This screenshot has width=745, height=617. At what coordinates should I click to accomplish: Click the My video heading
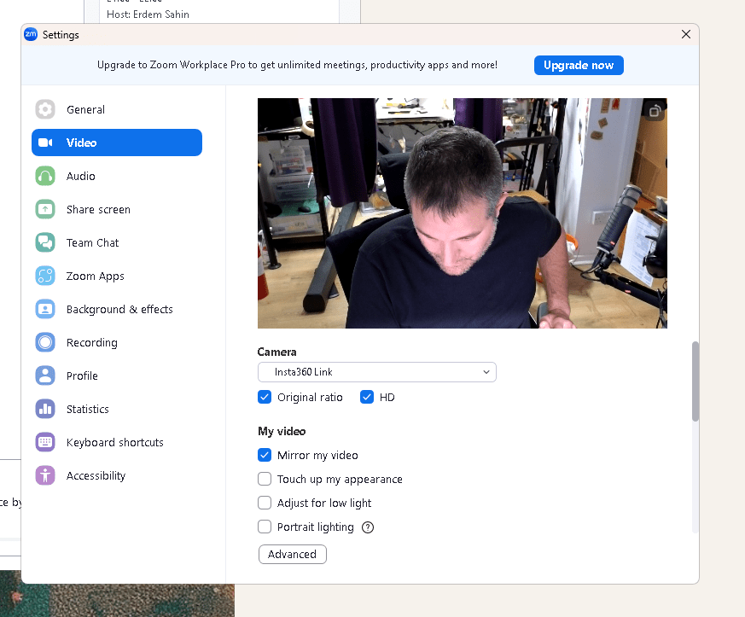tap(282, 431)
